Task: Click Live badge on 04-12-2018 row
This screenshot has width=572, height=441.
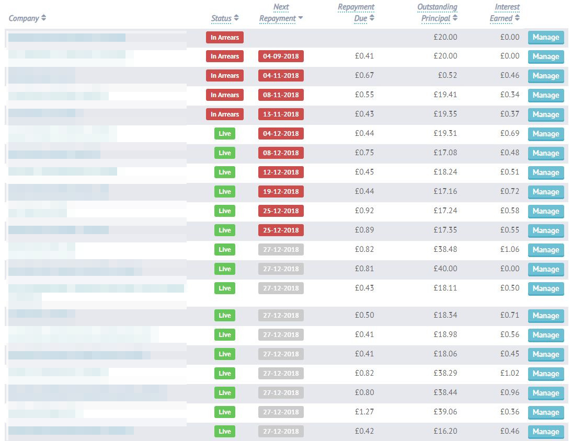Action: coord(225,134)
